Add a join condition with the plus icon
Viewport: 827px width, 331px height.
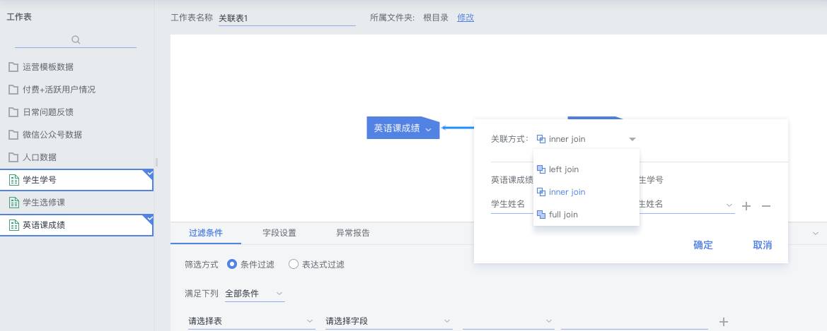746,206
